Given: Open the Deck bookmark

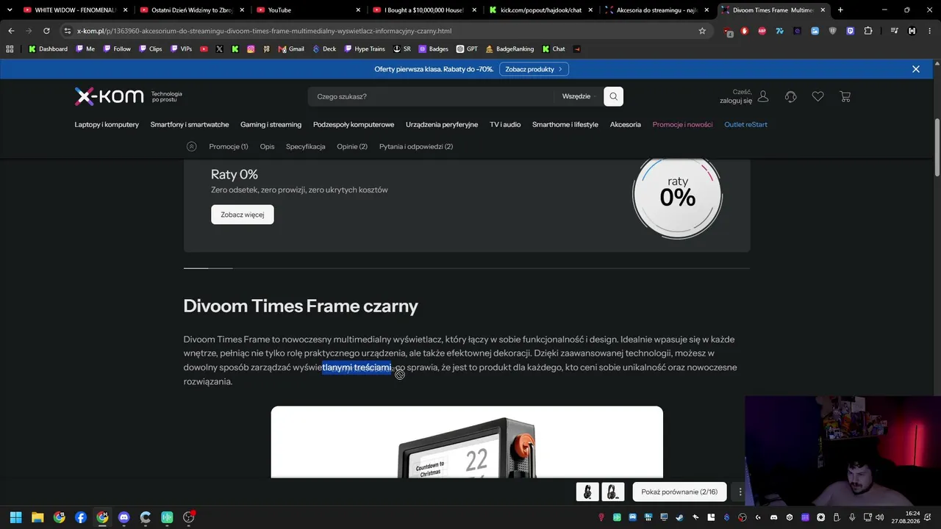Looking at the screenshot, I should 324,49.
